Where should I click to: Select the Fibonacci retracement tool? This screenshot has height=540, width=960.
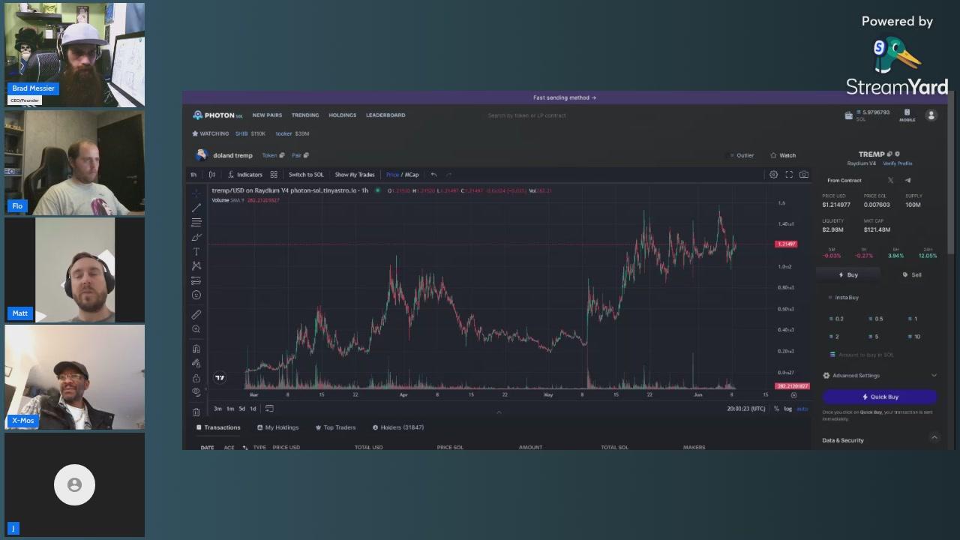click(x=196, y=223)
